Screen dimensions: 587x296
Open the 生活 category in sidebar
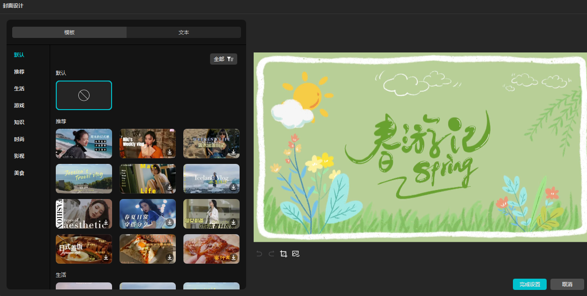tap(19, 89)
